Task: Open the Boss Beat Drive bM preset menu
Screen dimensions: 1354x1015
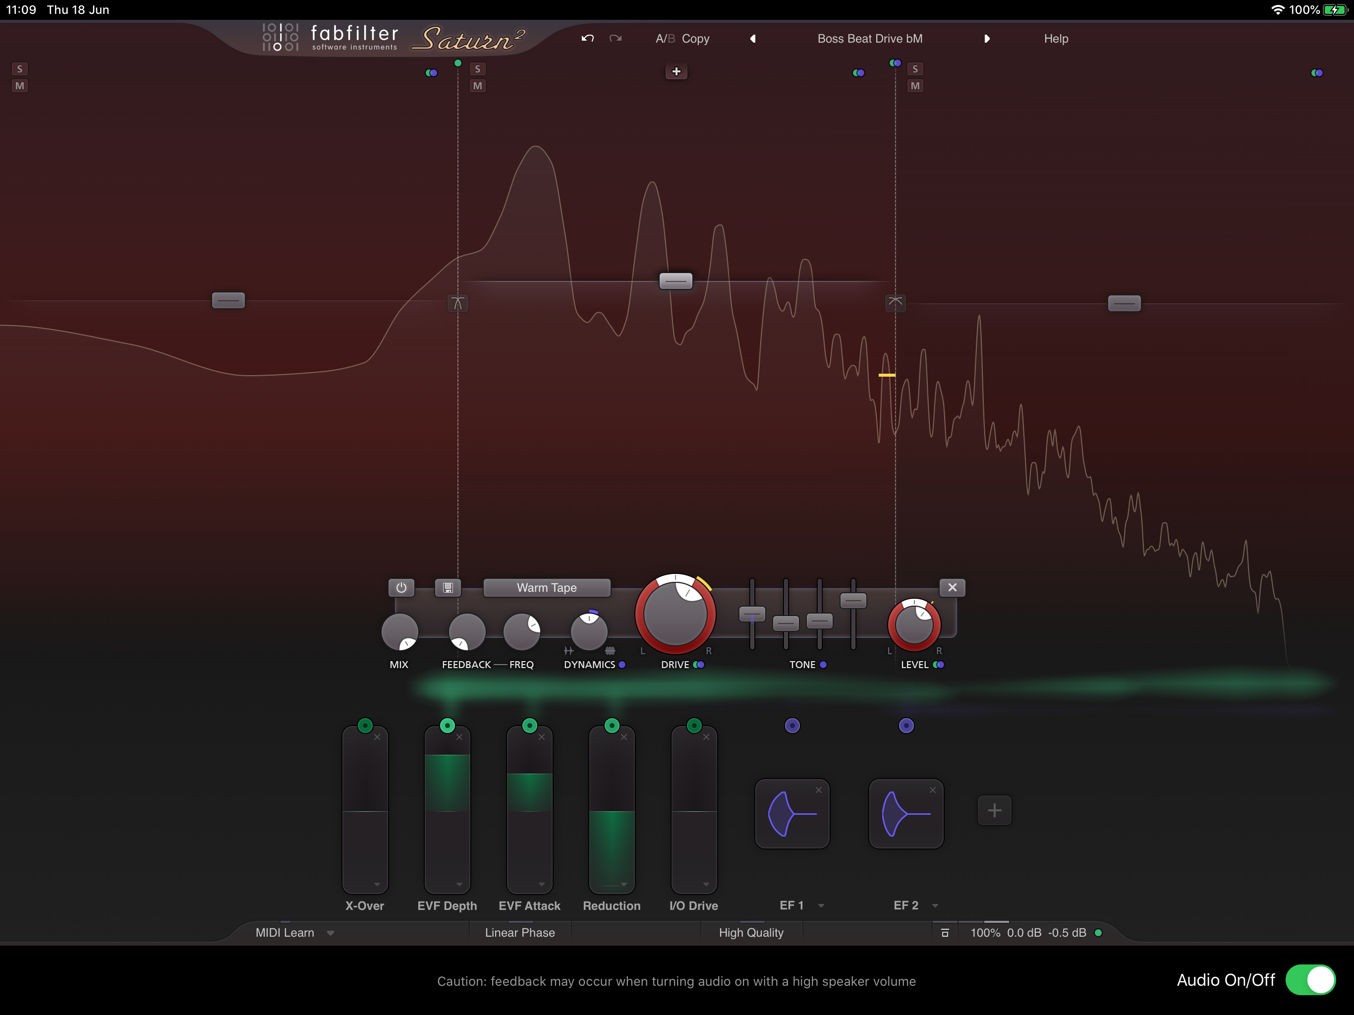Action: pyautogui.click(x=869, y=39)
